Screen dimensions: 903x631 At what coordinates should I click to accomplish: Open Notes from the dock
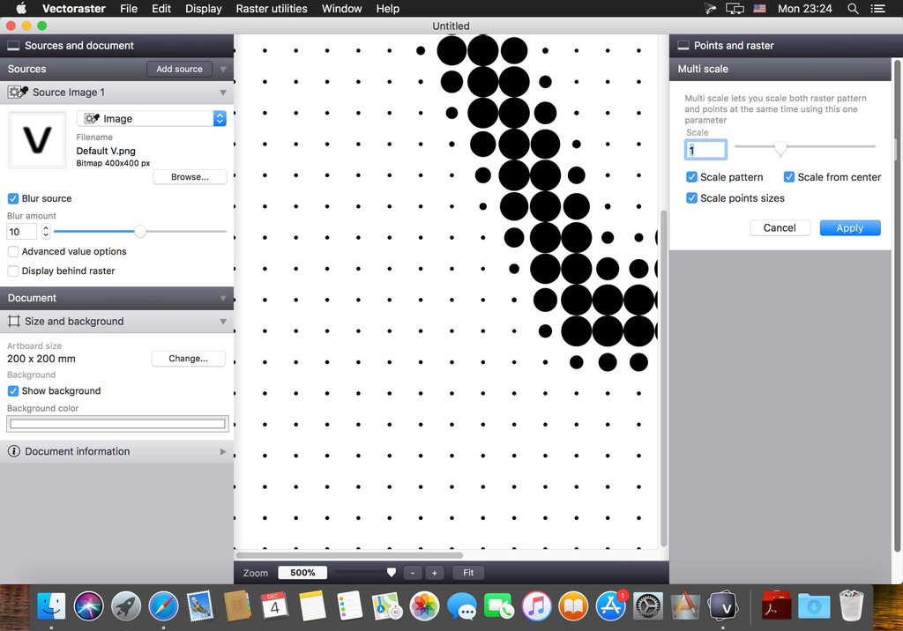(312, 606)
